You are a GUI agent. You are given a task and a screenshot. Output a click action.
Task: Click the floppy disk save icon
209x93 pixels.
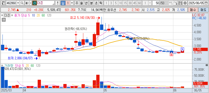click(x=180, y=3)
